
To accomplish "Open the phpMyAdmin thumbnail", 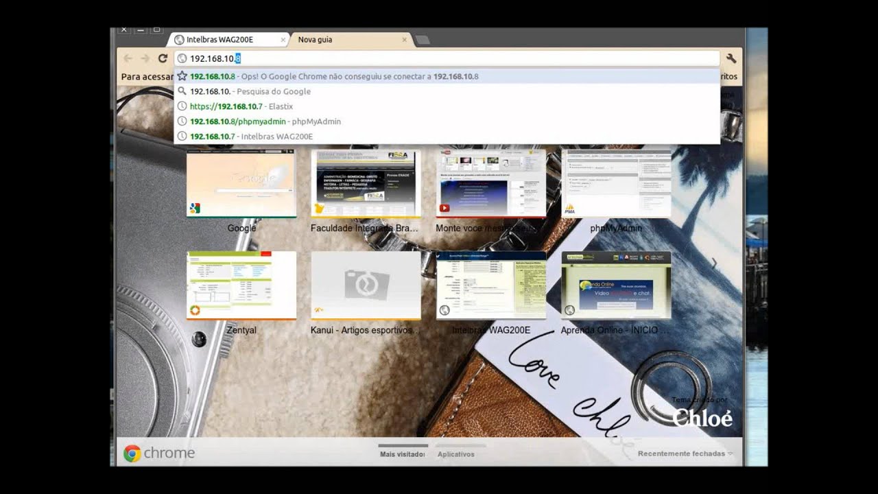I will point(616,183).
